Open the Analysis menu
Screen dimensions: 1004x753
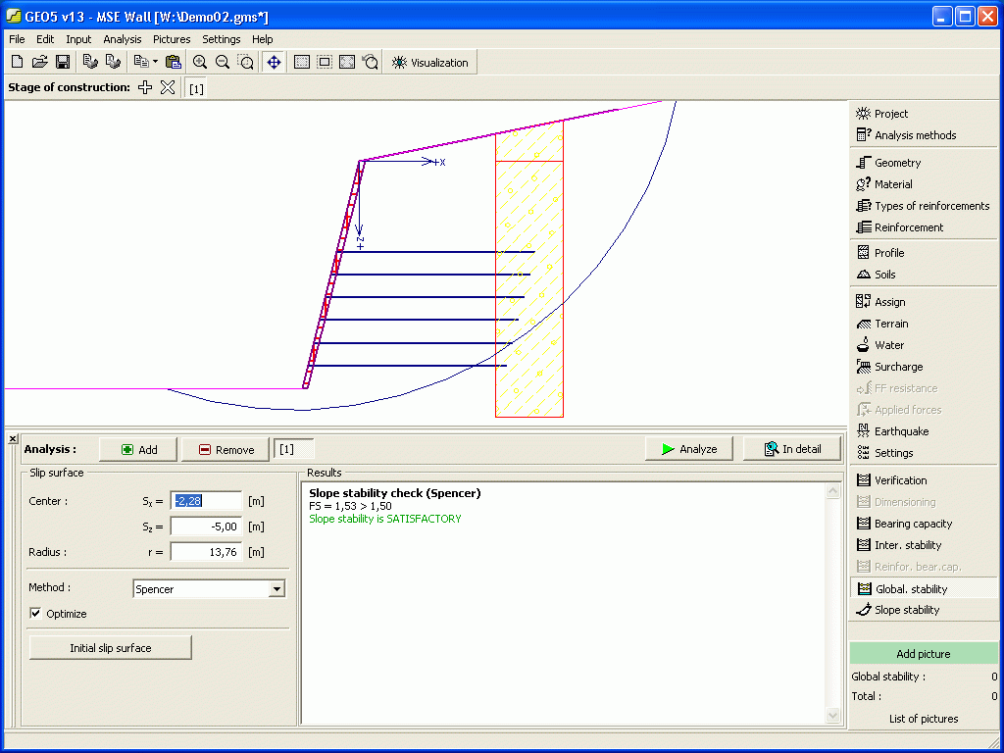pos(123,39)
